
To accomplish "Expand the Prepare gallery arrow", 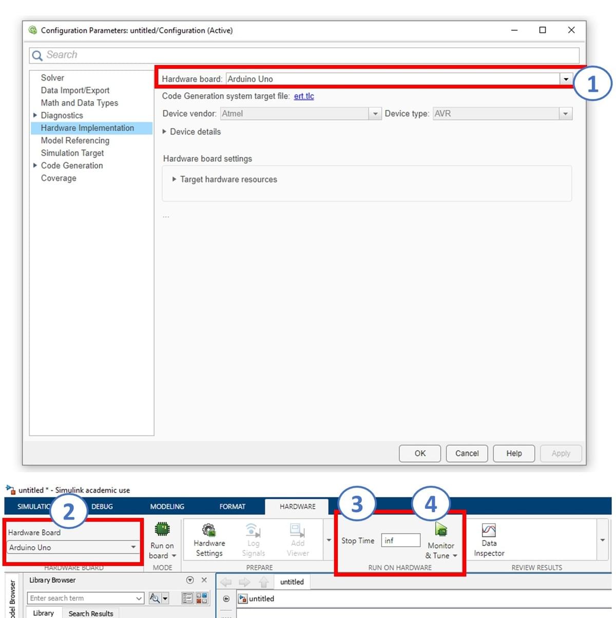I will click(x=329, y=540).
